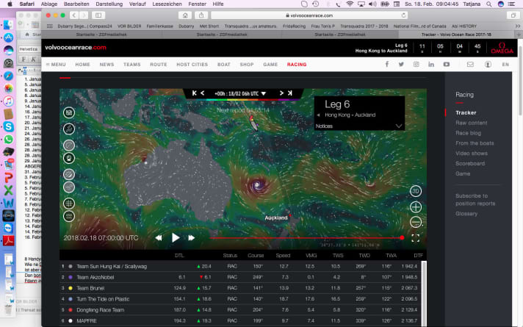Go to the HOME navigation item

pos(83,65)
